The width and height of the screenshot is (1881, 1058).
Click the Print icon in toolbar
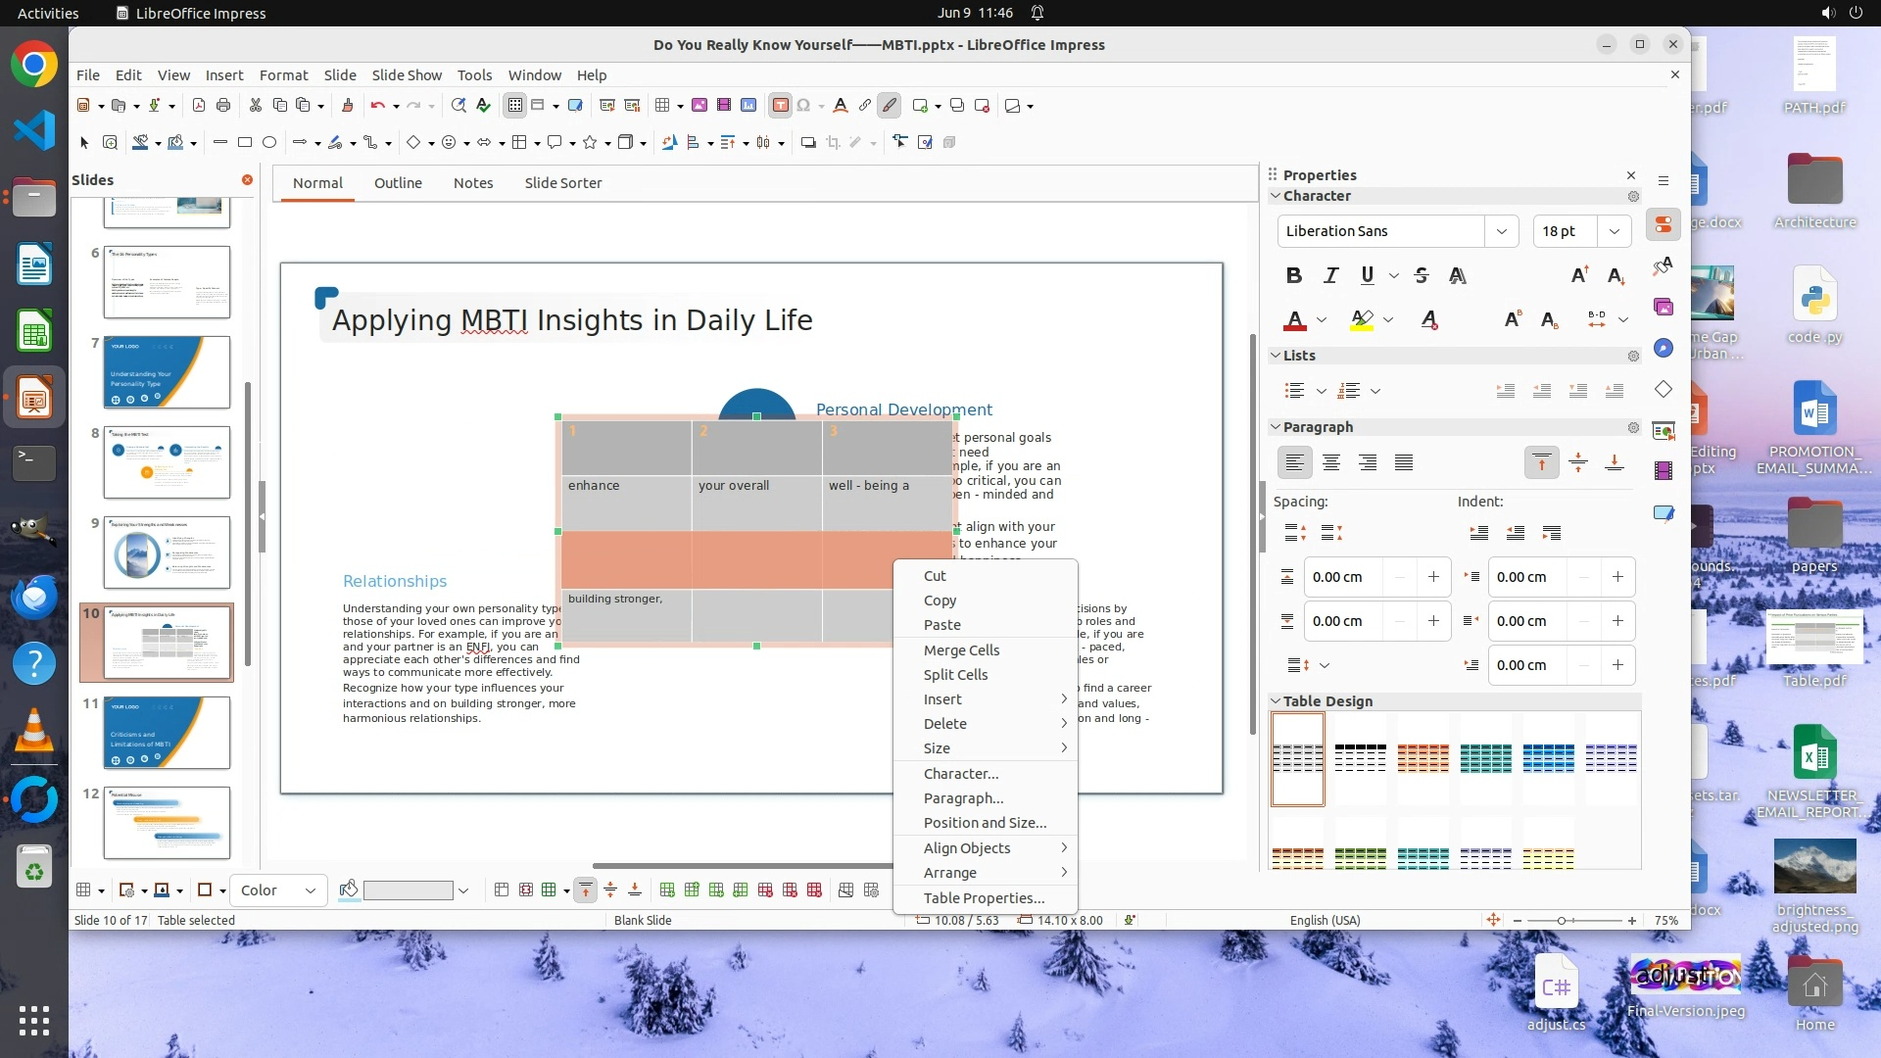click(x=223, y=106)
